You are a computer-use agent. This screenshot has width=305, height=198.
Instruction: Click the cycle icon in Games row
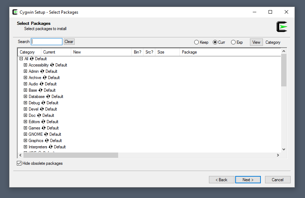pyautogui.click(x=43, y=128)
